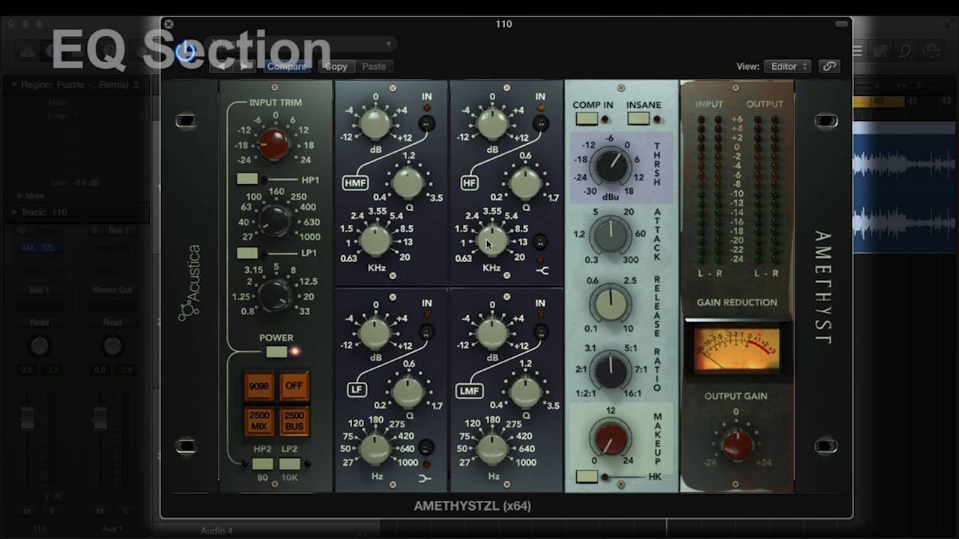959x539 pixels.
Task: Click the HMF band label box
Action: point(354,183)
